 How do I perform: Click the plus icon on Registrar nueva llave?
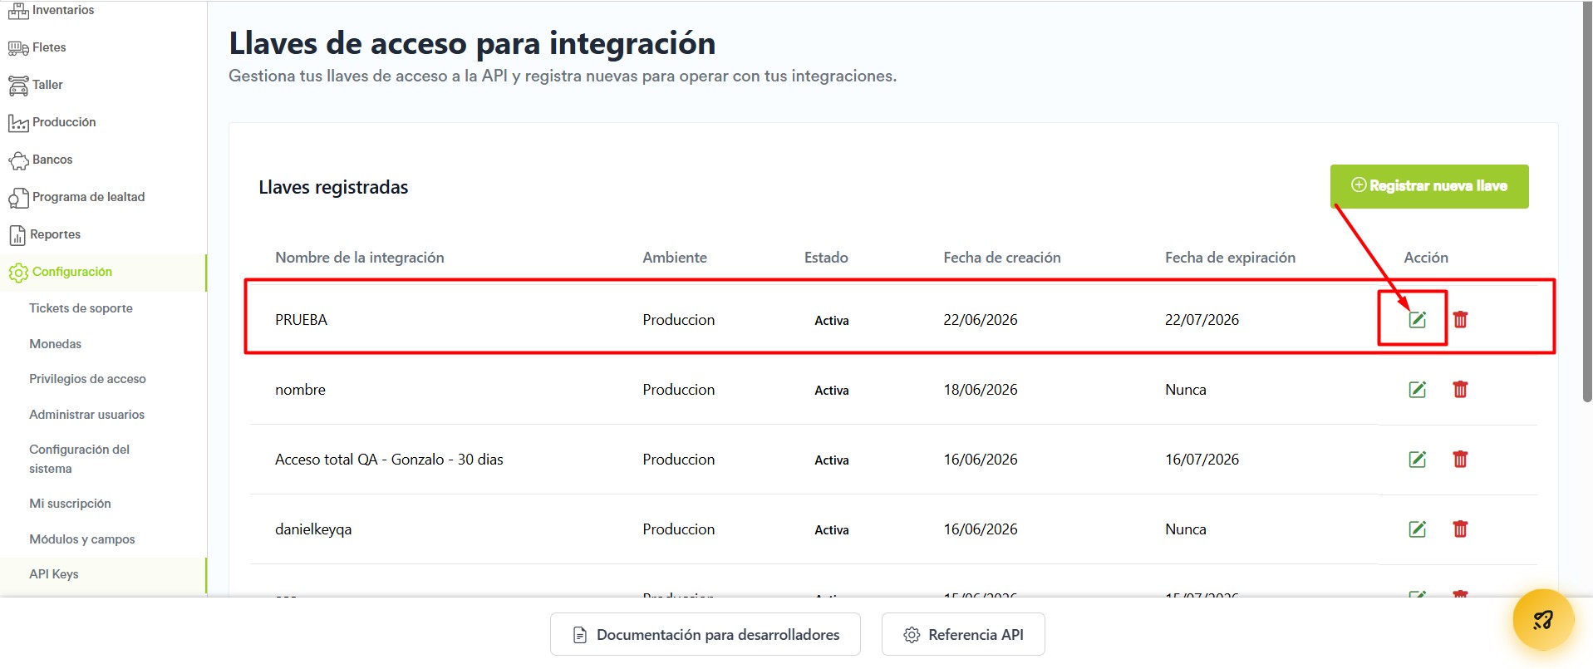click(1358, 184)
